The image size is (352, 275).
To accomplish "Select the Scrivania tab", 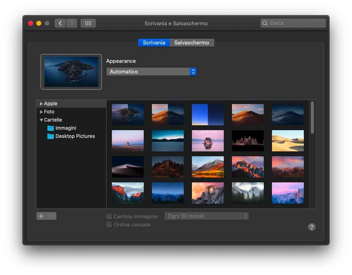I will tap(154, 42).
